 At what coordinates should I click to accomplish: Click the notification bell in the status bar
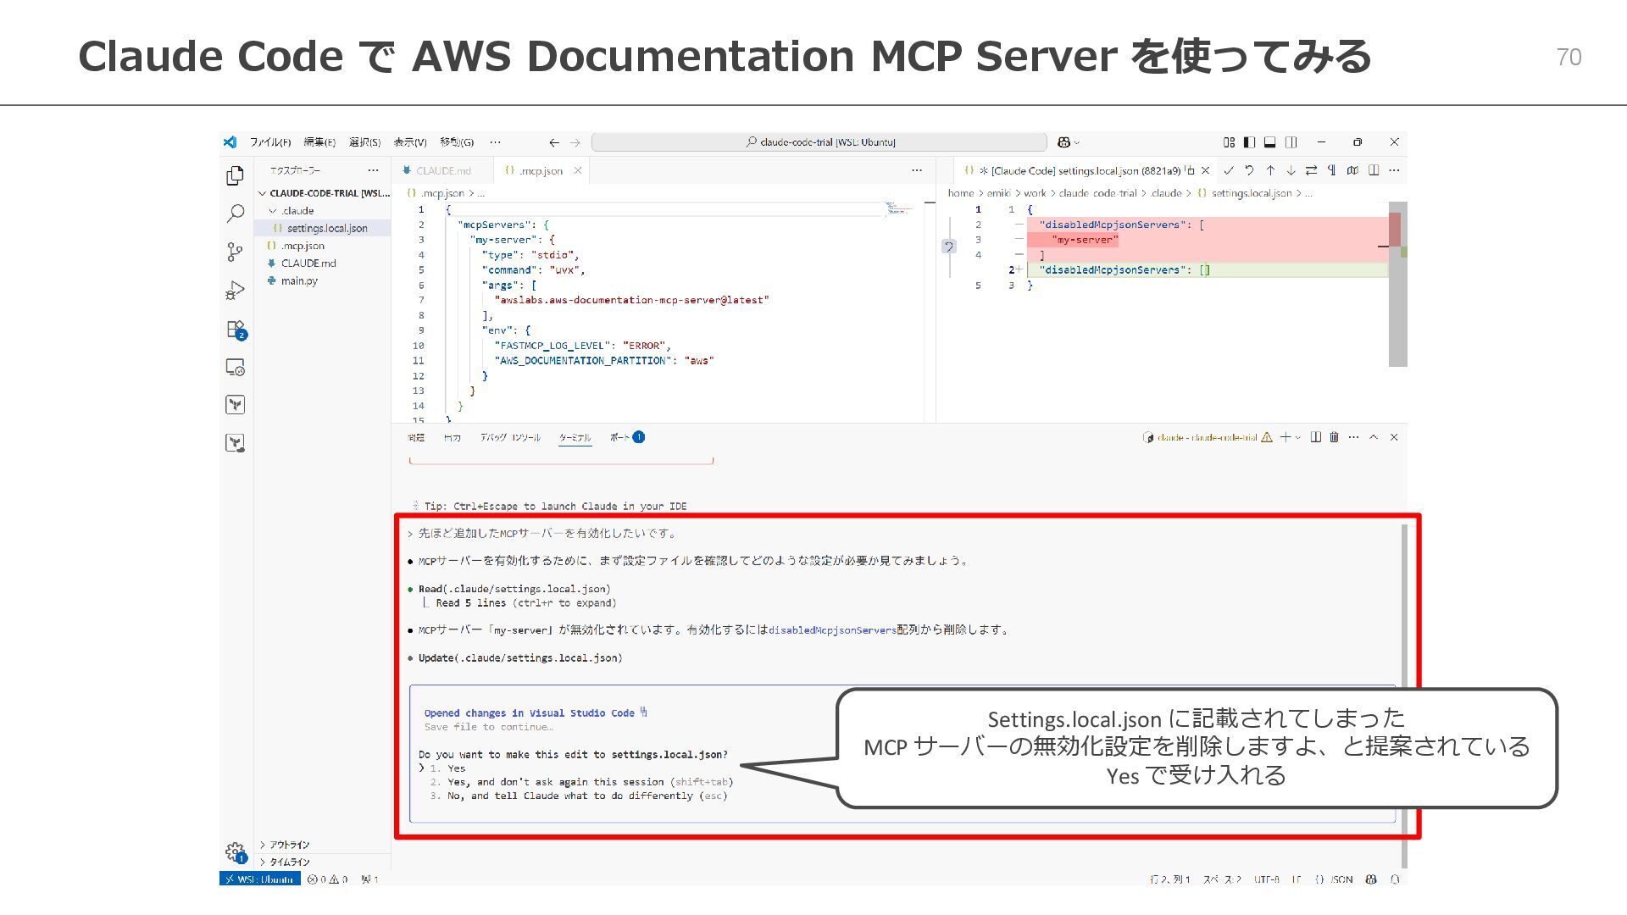pyautogui.click(x=1395, y=879)
